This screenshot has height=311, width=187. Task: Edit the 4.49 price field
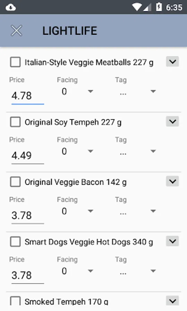tap(28, 156)
